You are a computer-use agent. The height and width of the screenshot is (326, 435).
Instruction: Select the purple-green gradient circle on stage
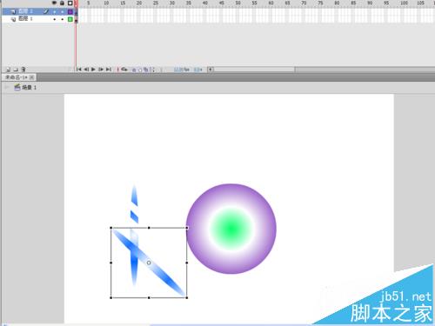point(231,229)
